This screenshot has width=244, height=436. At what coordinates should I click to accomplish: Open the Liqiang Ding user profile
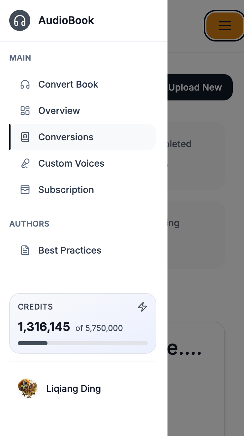(74, 389)
